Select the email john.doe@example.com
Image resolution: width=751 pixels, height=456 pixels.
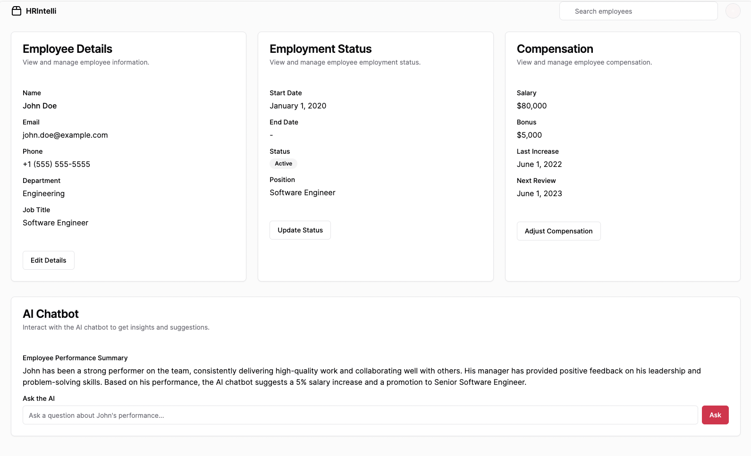[65, 135]
